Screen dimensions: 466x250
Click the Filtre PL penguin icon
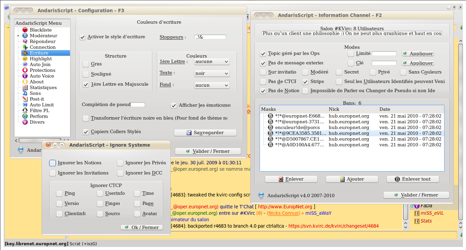coord(25,110)
